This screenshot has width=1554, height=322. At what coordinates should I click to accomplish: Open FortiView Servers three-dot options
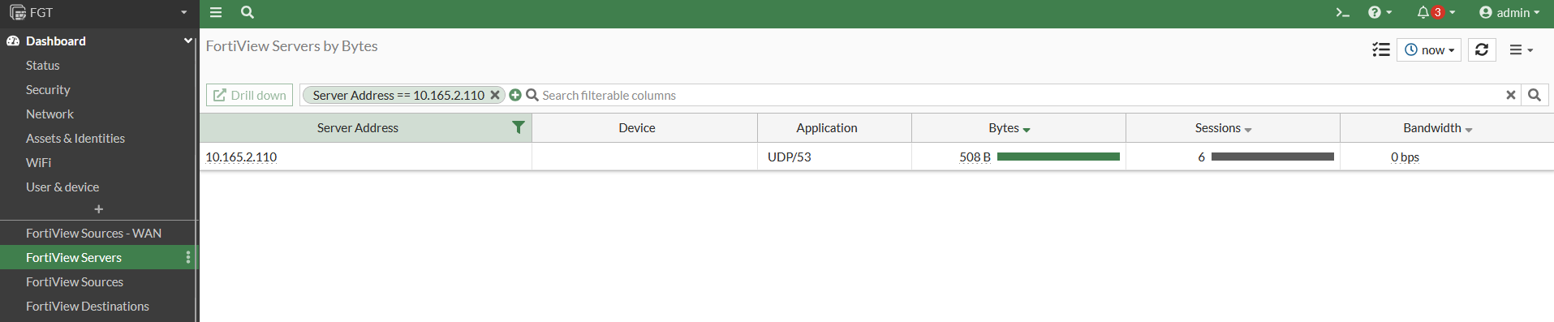(188, 257)
